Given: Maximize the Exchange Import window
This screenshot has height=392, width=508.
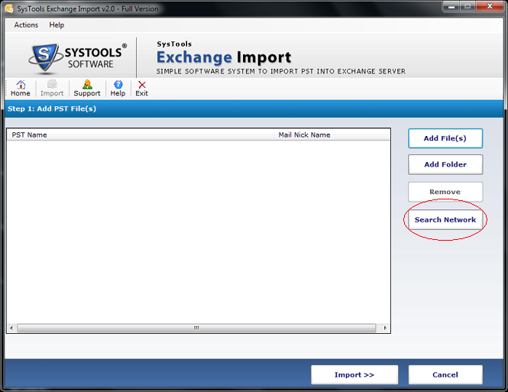Looking at the screenshot, I should tap(468, 6).
